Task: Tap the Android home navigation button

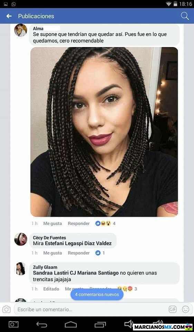Action: pyautogui.click(x=70, y=324)
